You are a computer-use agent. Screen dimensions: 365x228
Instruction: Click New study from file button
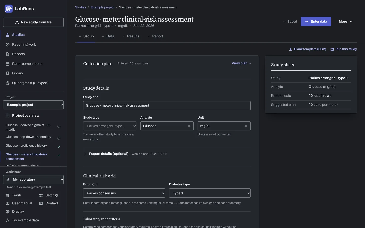click(x=33, y=22)
